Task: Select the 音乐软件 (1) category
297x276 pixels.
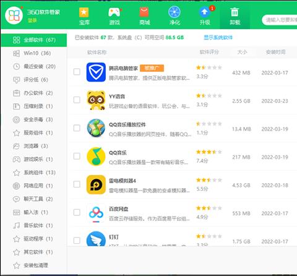Action: 34,225
